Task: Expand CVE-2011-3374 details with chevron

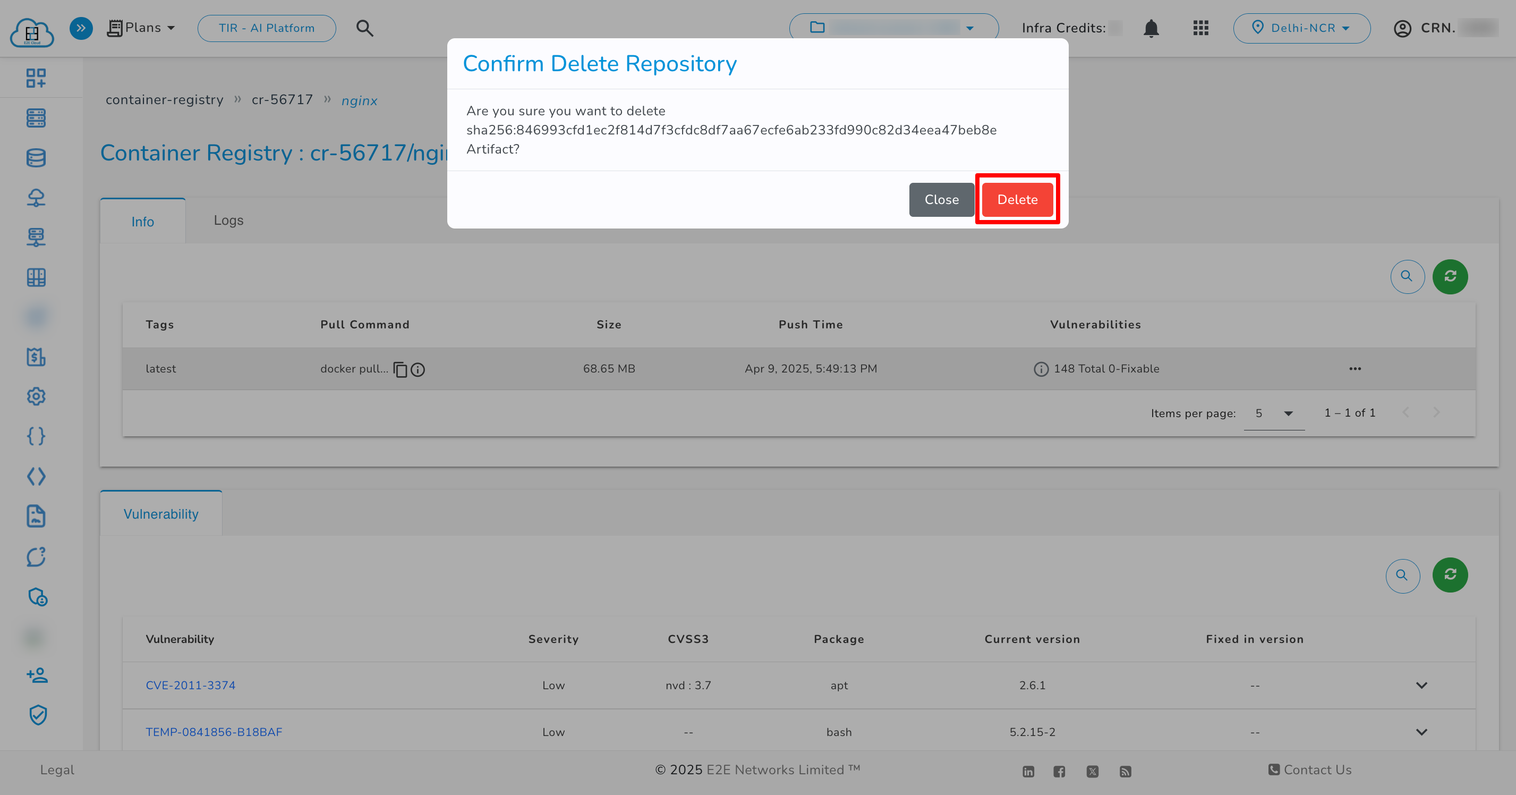Action: coord(1421,685)
